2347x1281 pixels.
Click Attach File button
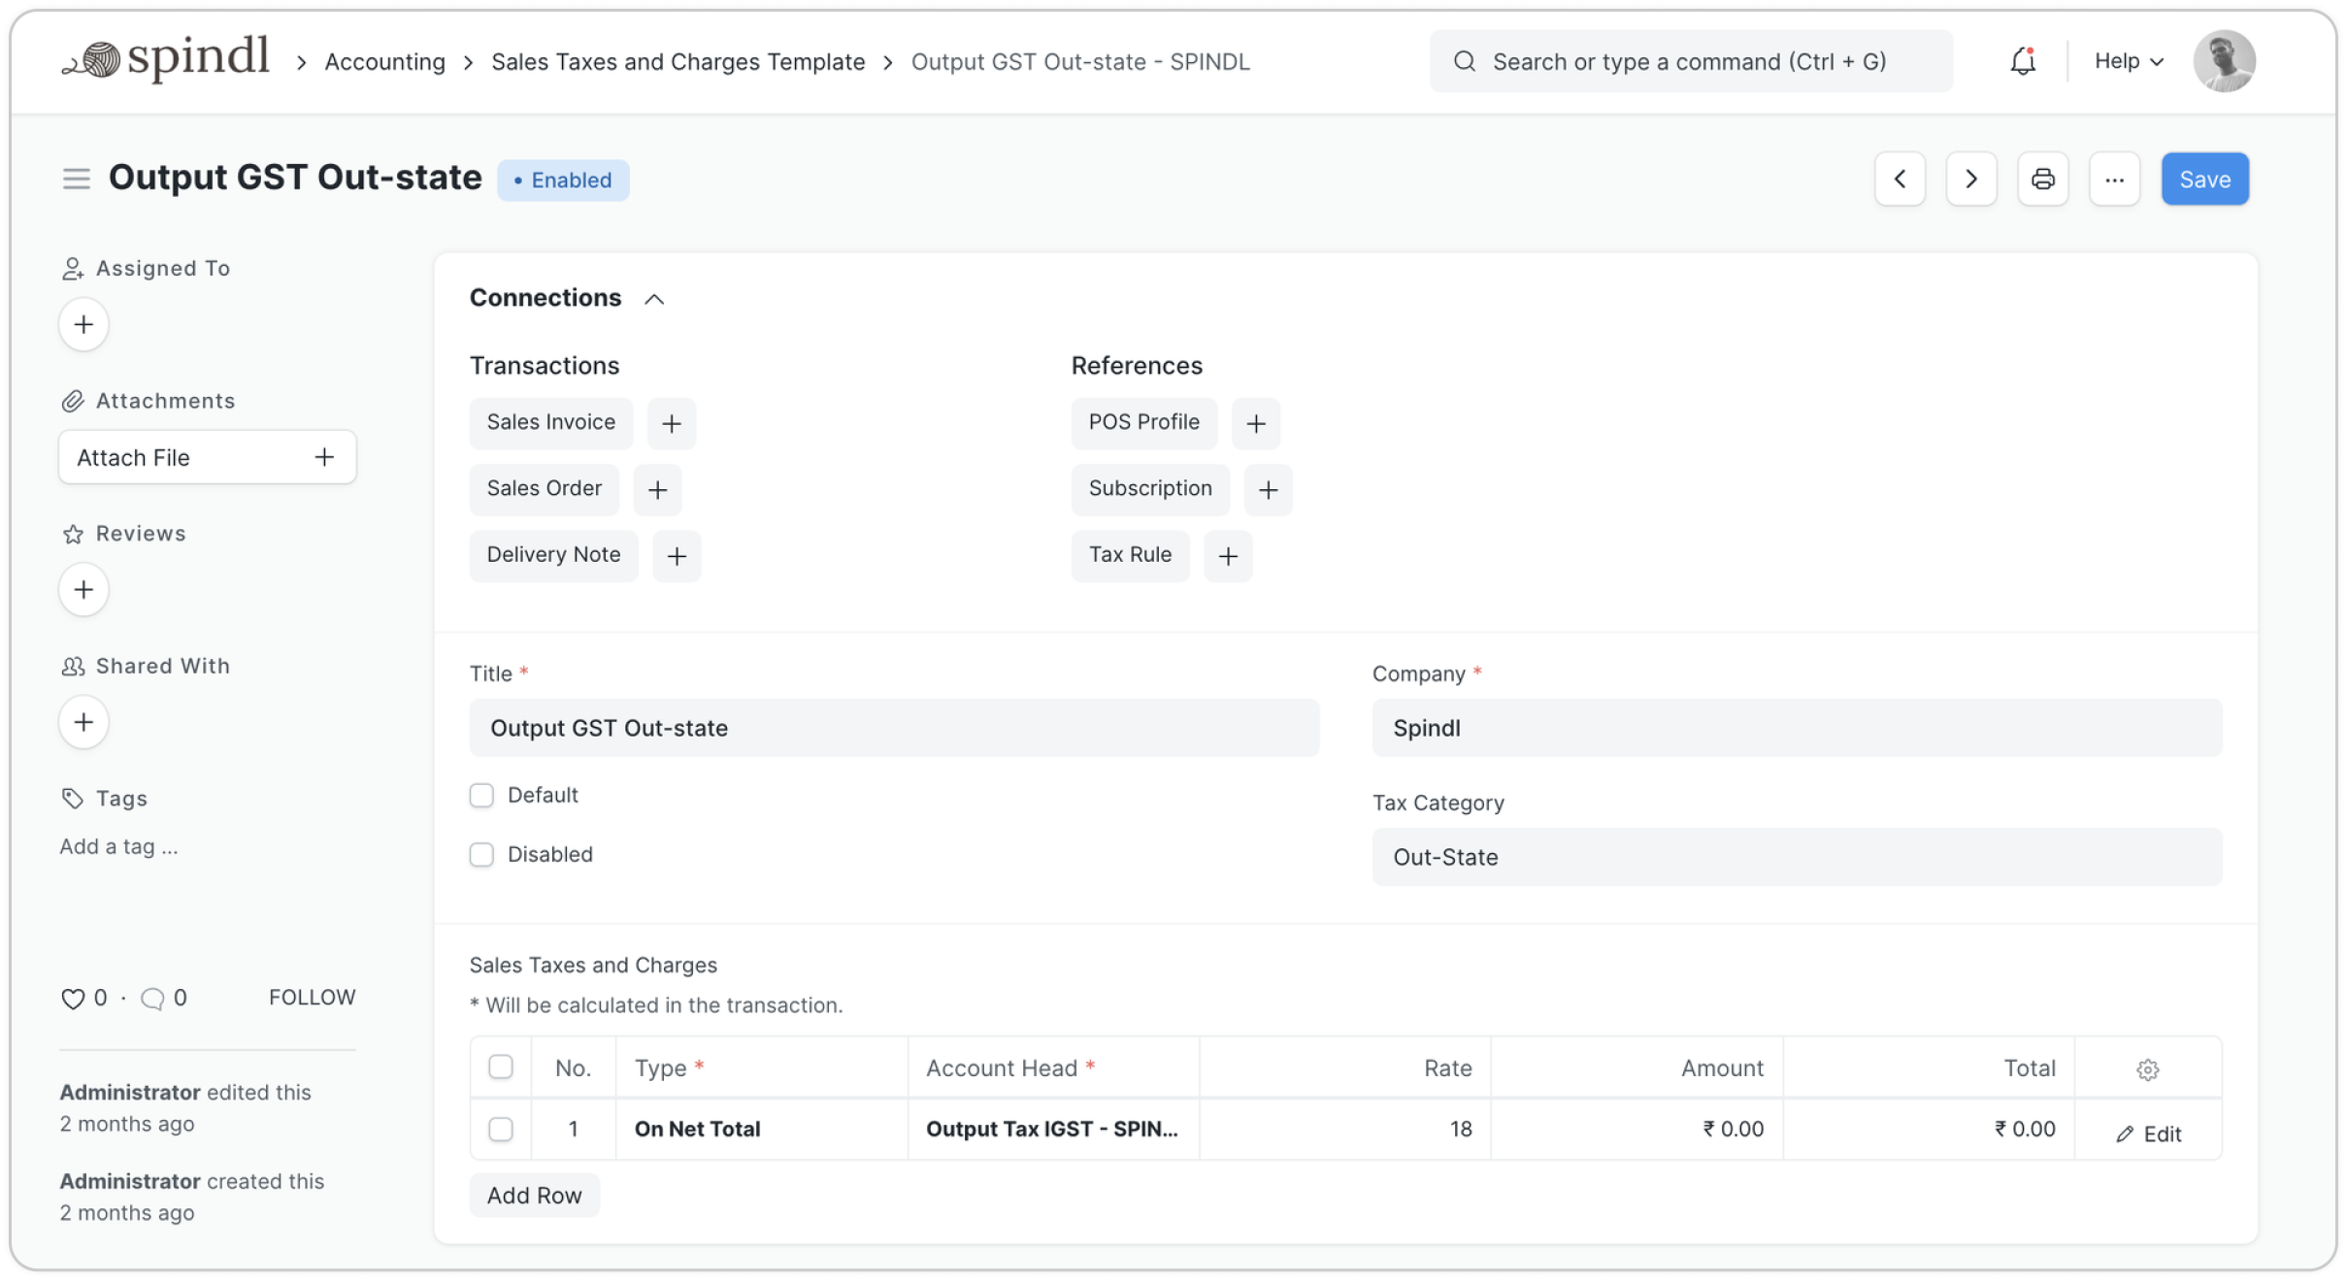(207, 457)
